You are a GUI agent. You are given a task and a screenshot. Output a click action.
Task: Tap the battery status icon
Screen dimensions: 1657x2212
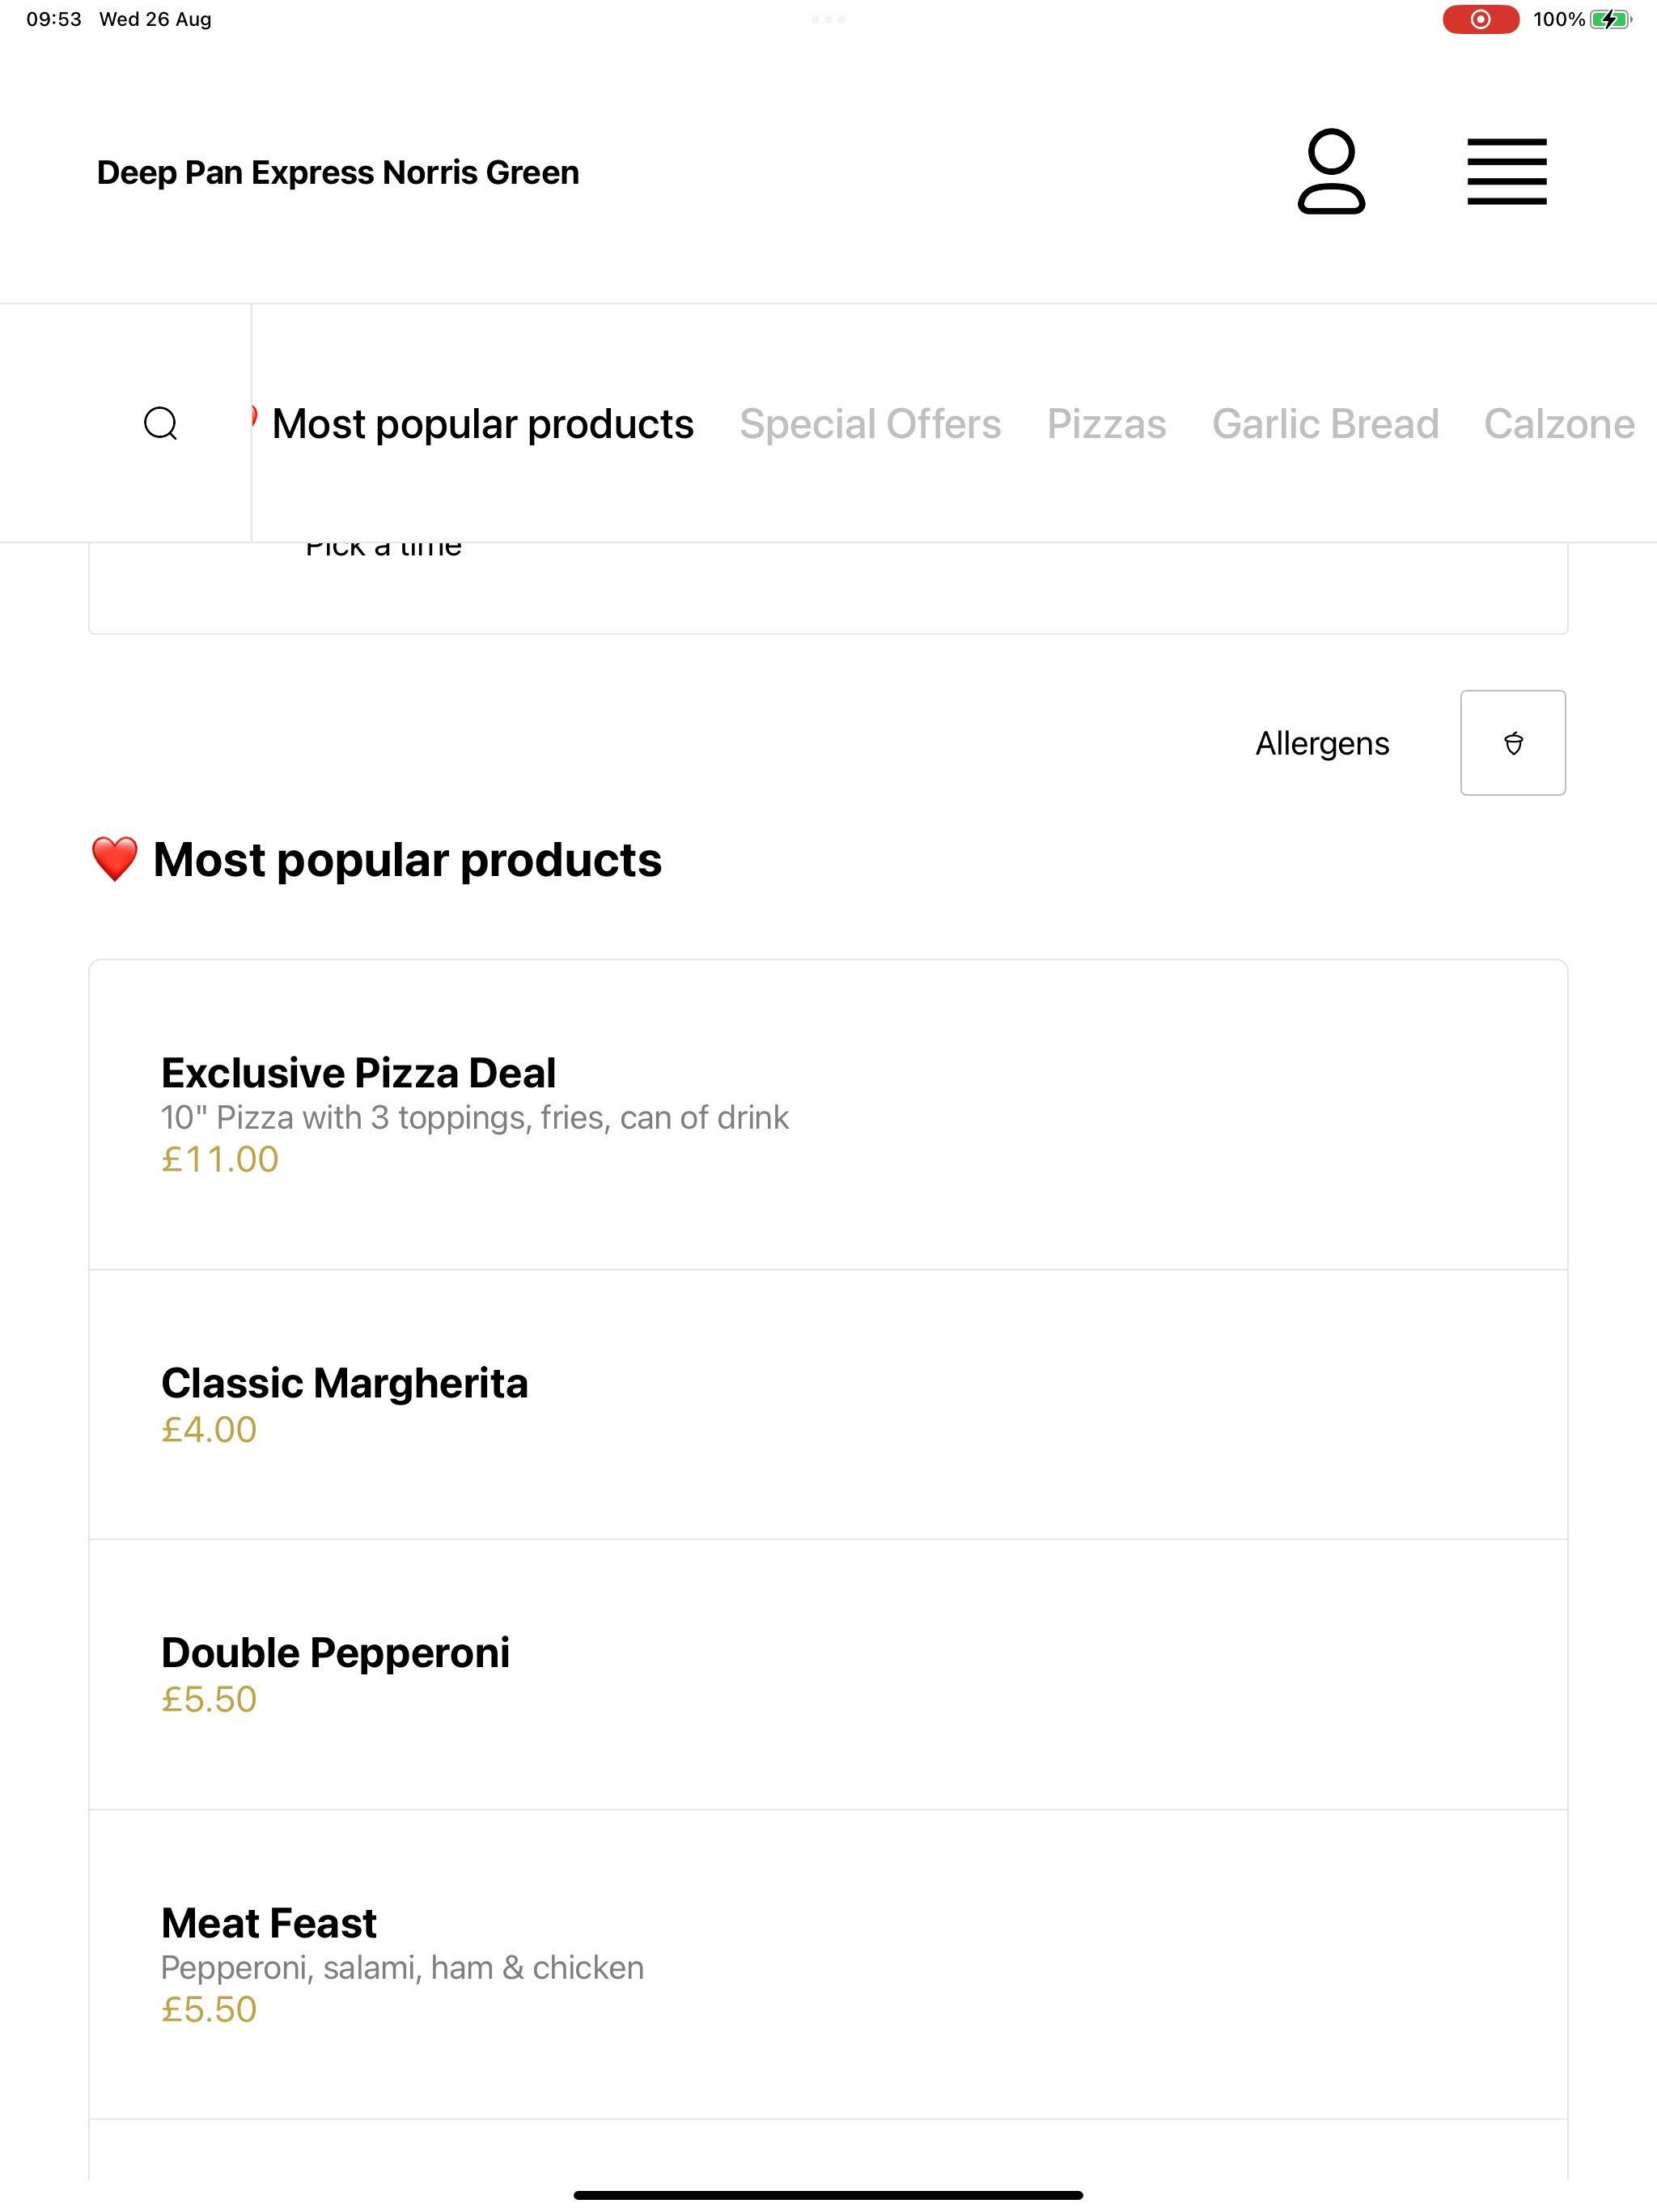click(x=1610, y=19)
